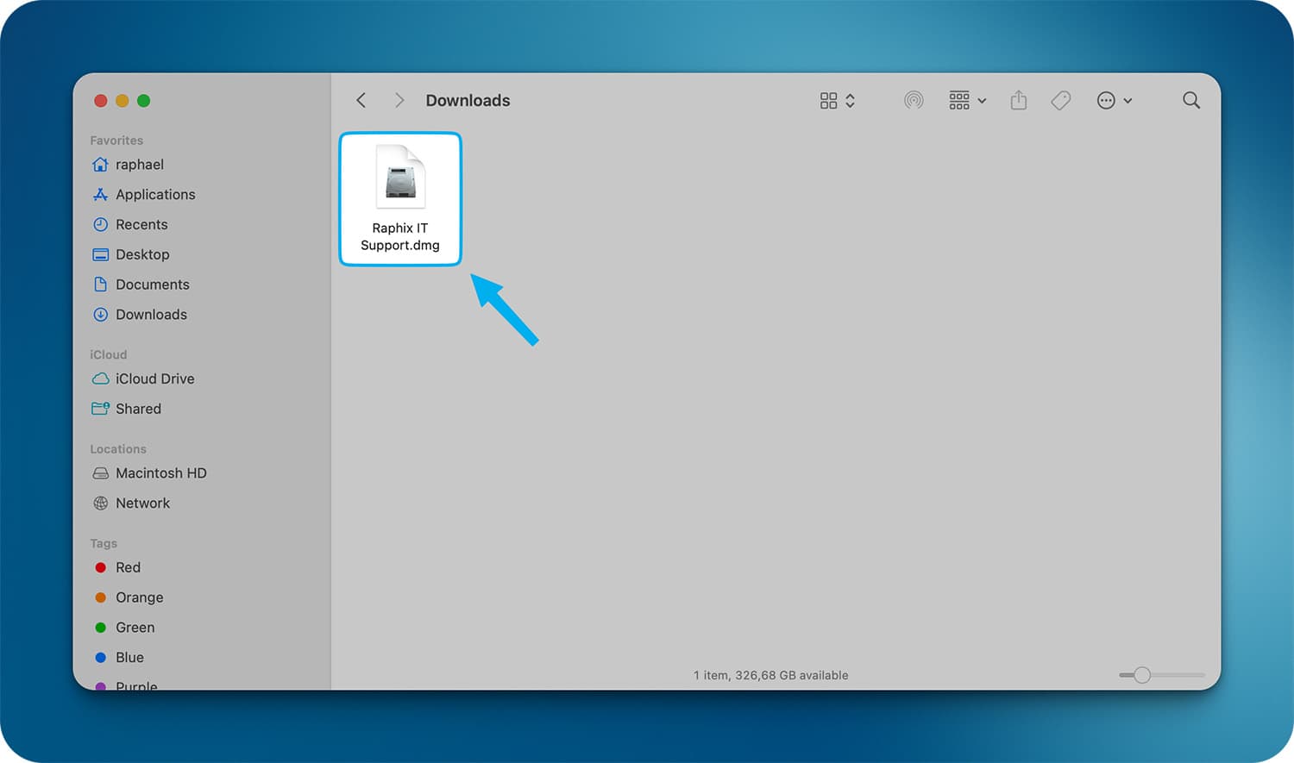The width and height of the screenshot is (1294, 763).
Task: Open the Search magnifier in Finder
Action: coord(1191,101)
